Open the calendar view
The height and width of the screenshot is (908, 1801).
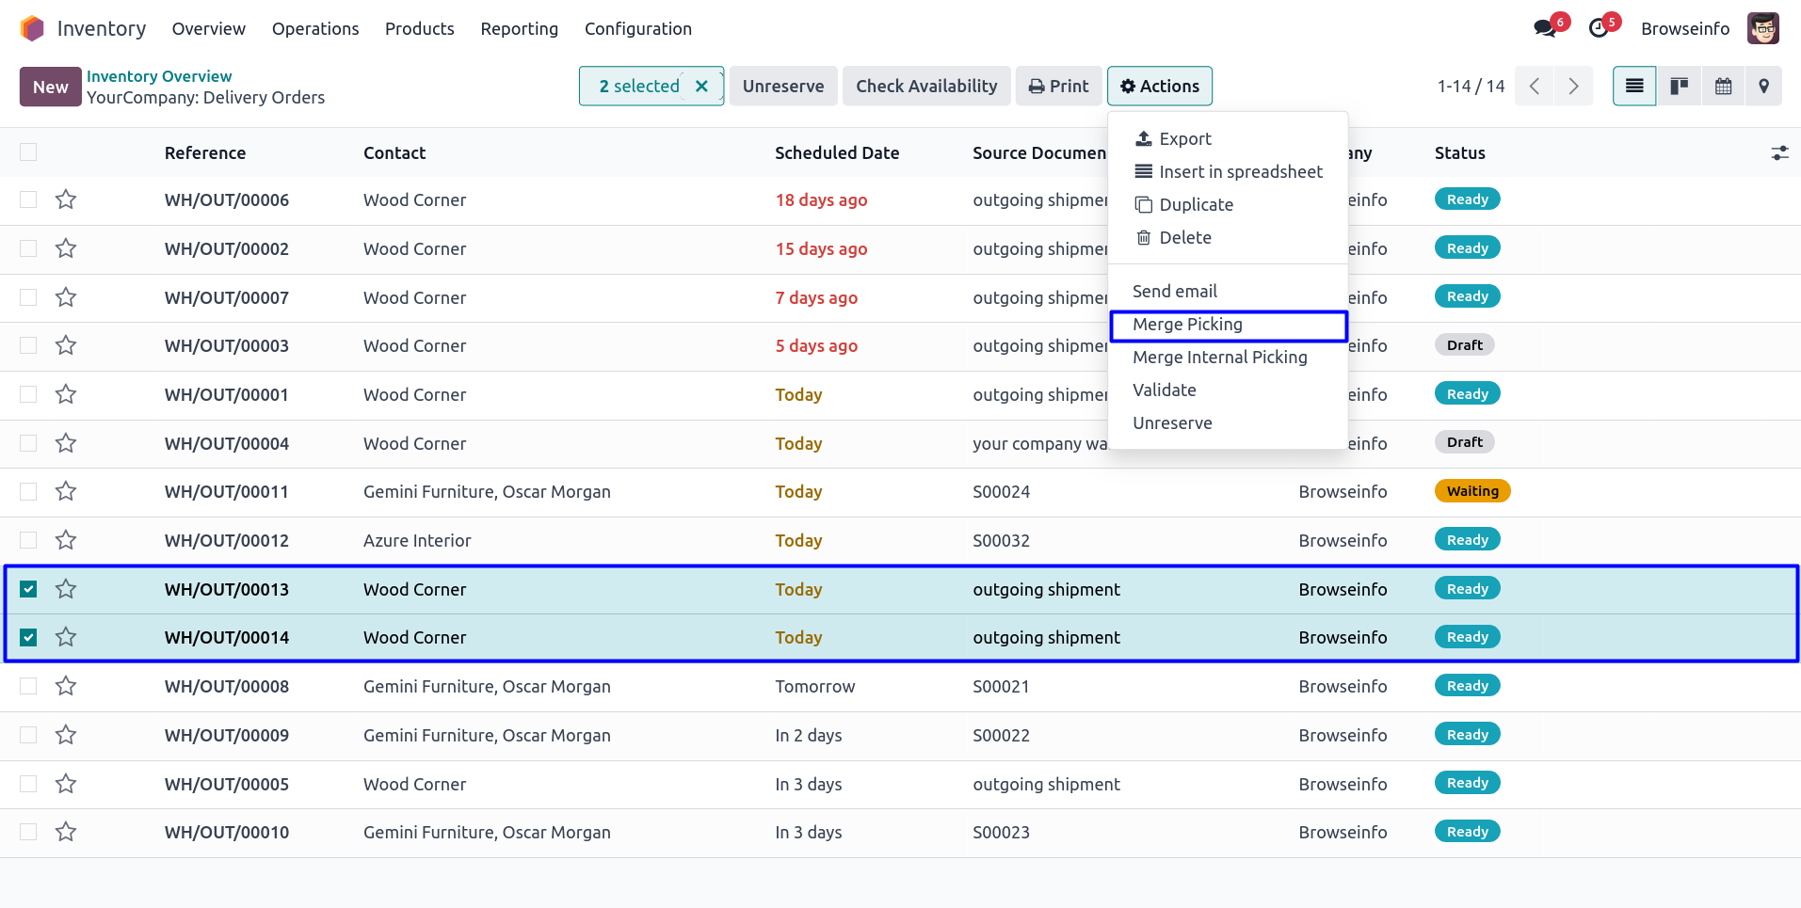pyautogui.click(x=1723, y=87)
